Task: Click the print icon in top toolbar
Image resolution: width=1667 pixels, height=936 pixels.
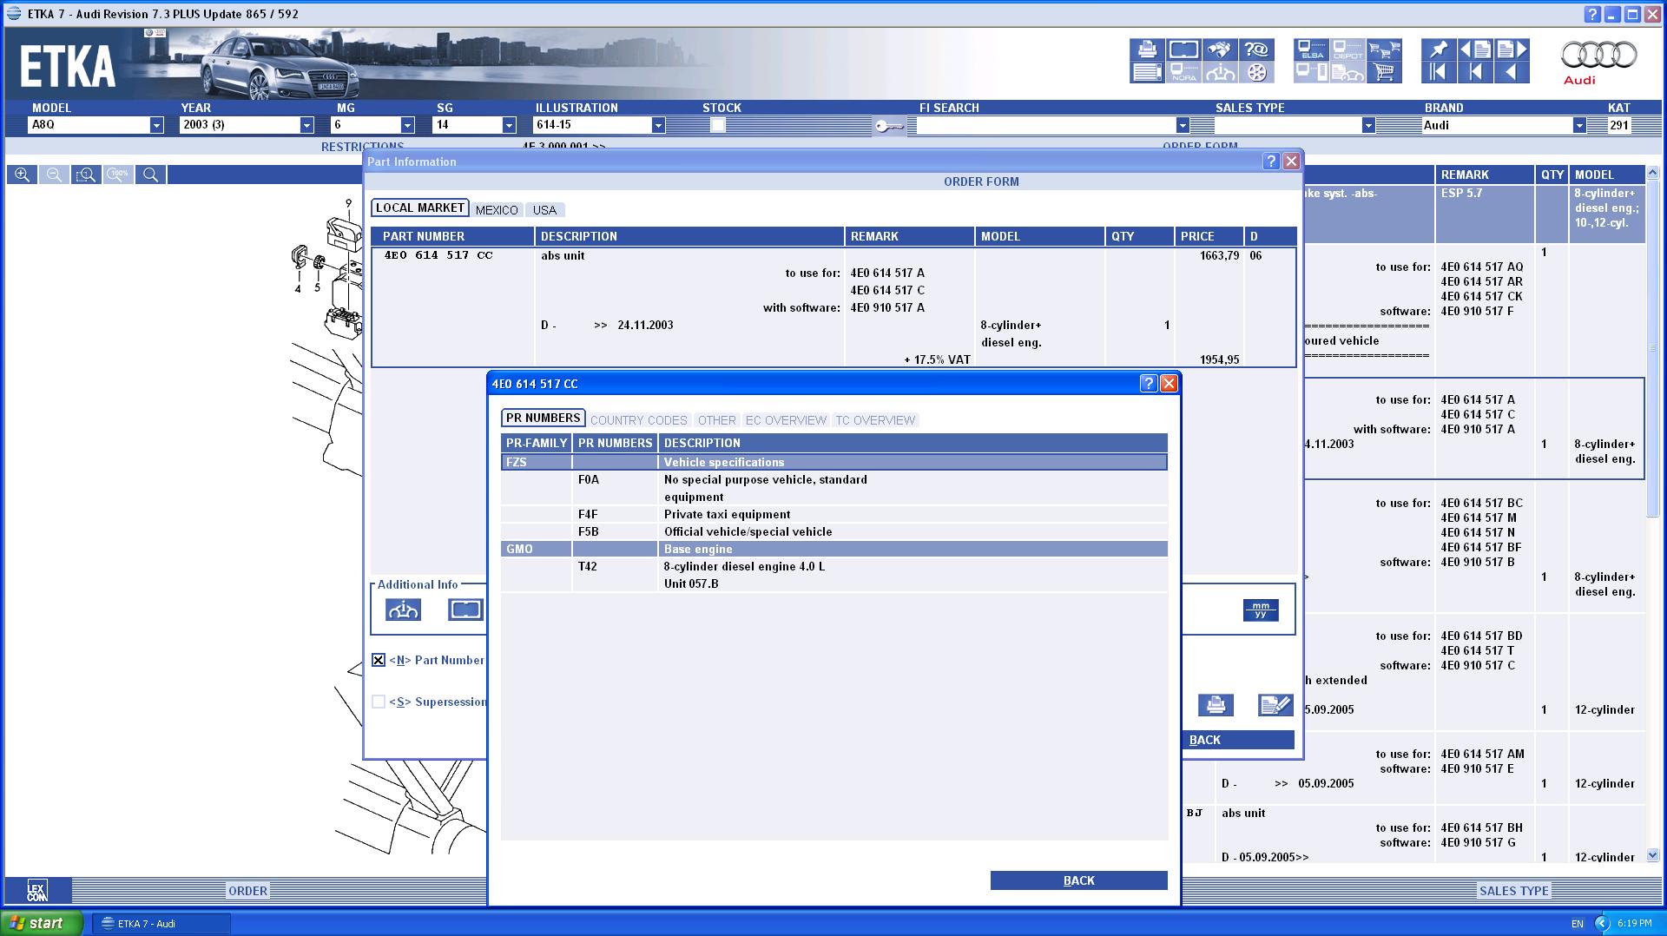Action: point(1147,49)
